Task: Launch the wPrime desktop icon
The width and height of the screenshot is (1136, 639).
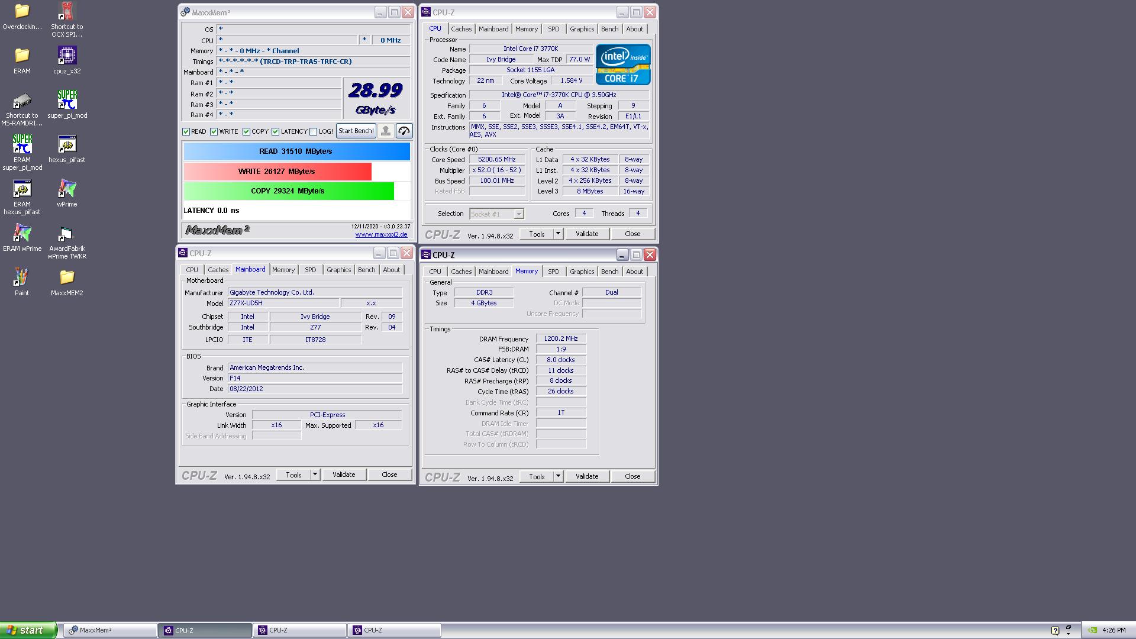Action: [x=67, y=193]
